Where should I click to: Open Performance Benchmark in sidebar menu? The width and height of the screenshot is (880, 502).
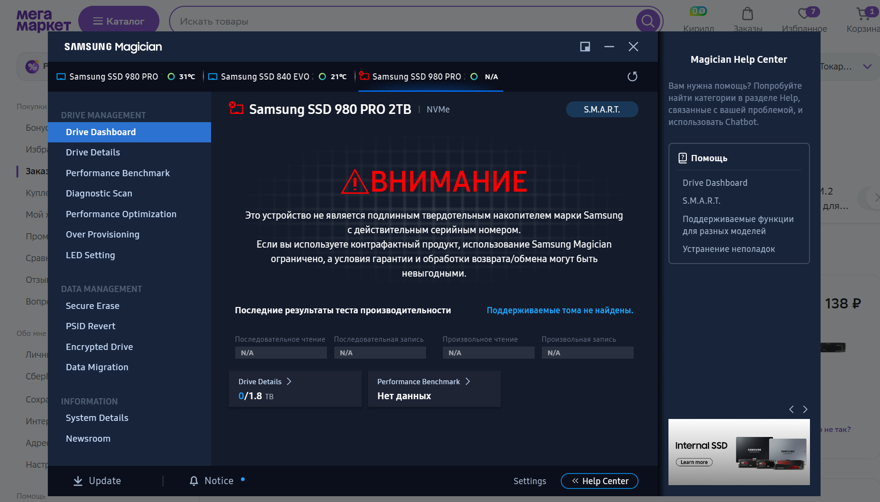[x=118, y=173]
